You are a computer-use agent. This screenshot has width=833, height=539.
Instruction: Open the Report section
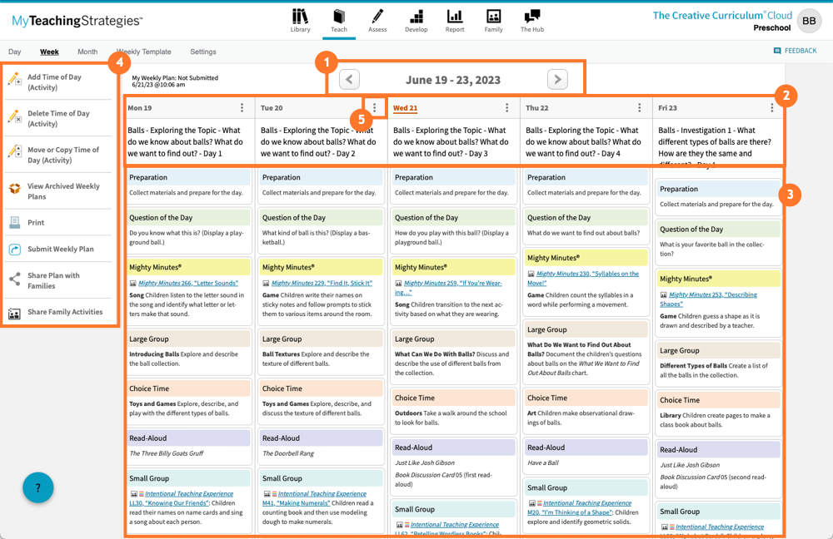(x=455, y=21)
